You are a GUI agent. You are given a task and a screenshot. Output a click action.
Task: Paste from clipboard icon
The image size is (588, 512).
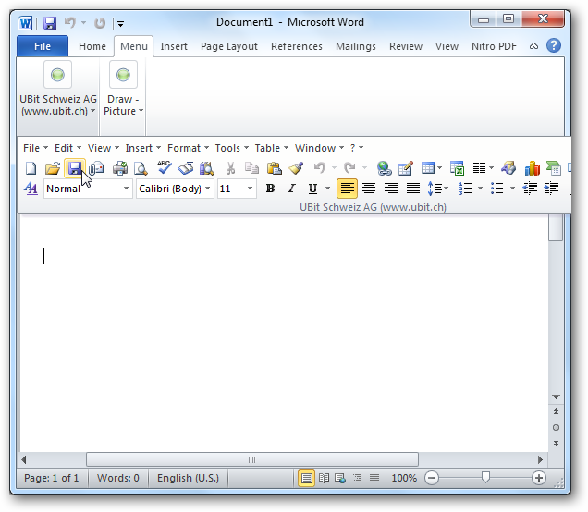(x=275, y=168)
